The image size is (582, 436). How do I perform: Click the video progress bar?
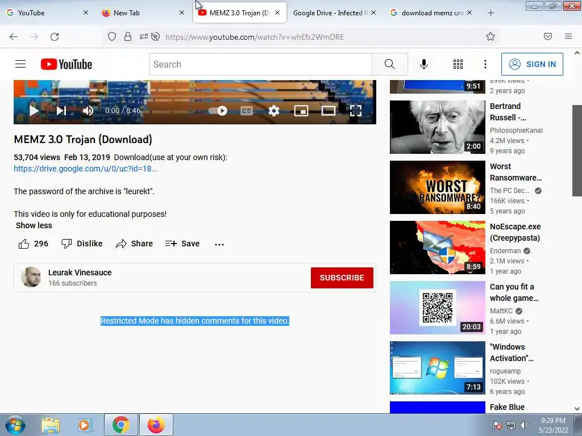pos(195,96)
